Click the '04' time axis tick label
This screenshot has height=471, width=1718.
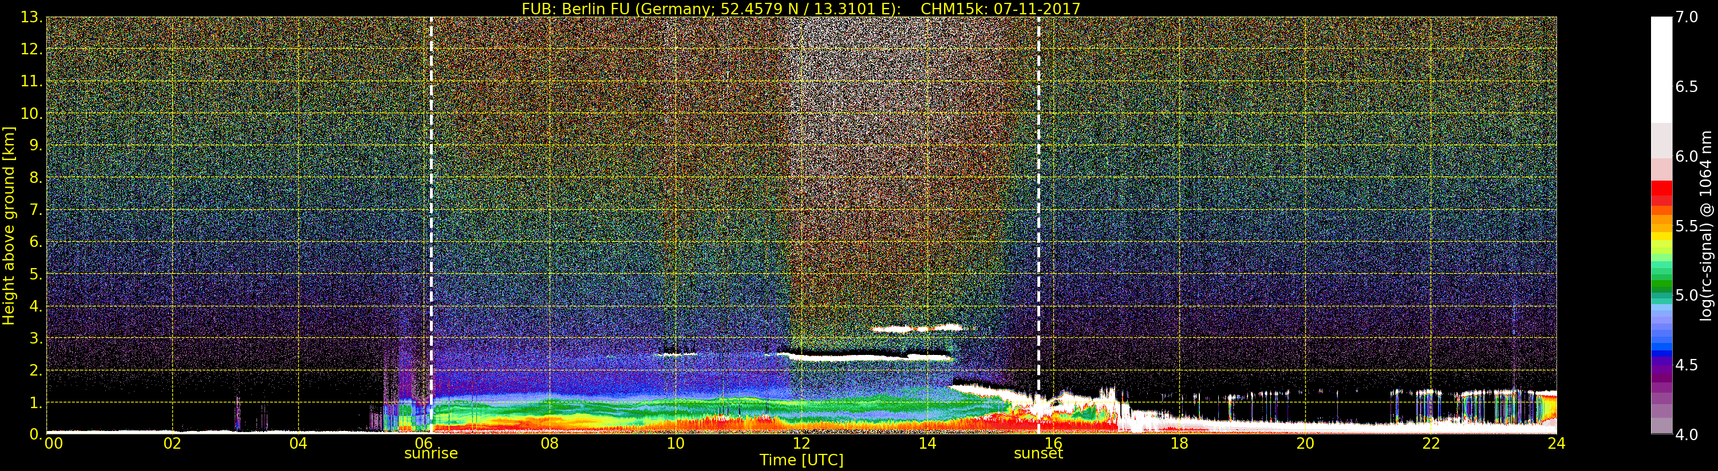(x=298, y=443)
